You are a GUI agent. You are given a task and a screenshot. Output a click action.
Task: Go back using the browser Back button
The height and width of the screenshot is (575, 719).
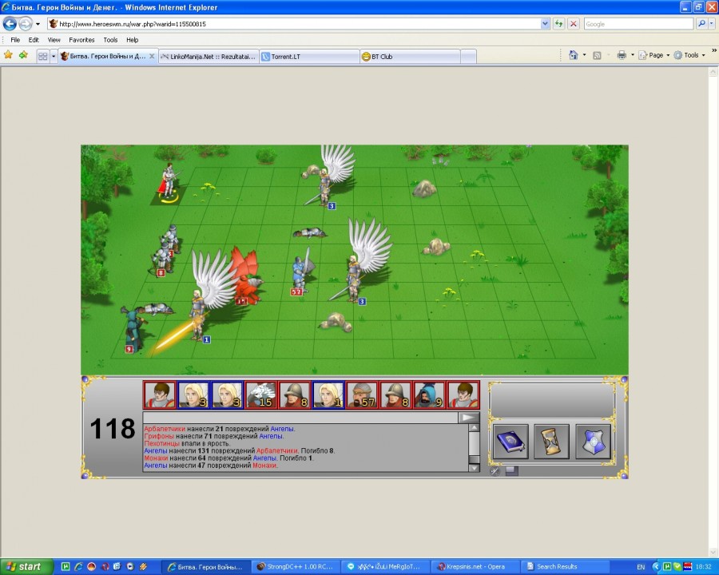[10, 23]
